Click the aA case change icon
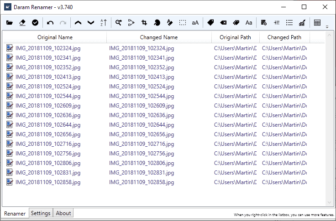336x221 pixels. tap(195, 23)
